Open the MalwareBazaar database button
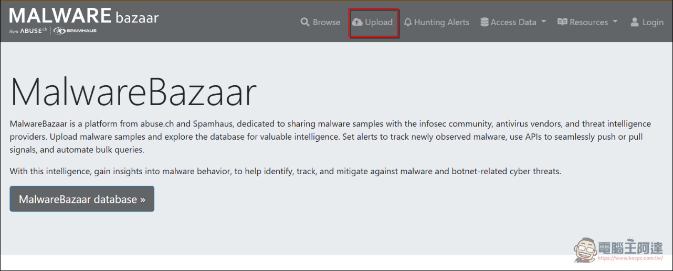This screenshot has height=271, width=673. coord(82,199)
